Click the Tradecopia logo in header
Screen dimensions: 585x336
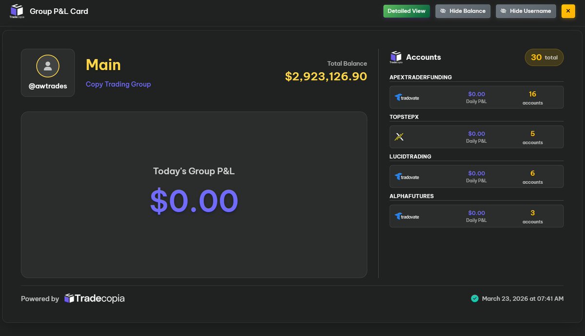pyautogui.click(x=17, y=11)
